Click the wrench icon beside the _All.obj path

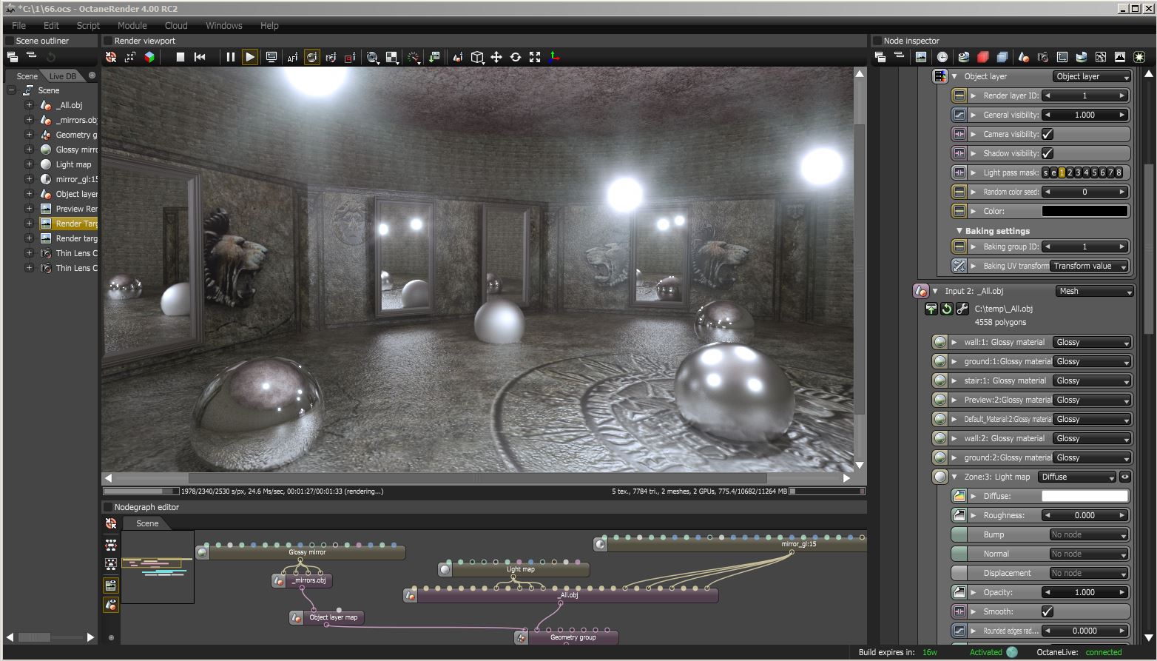click(962, 309)
